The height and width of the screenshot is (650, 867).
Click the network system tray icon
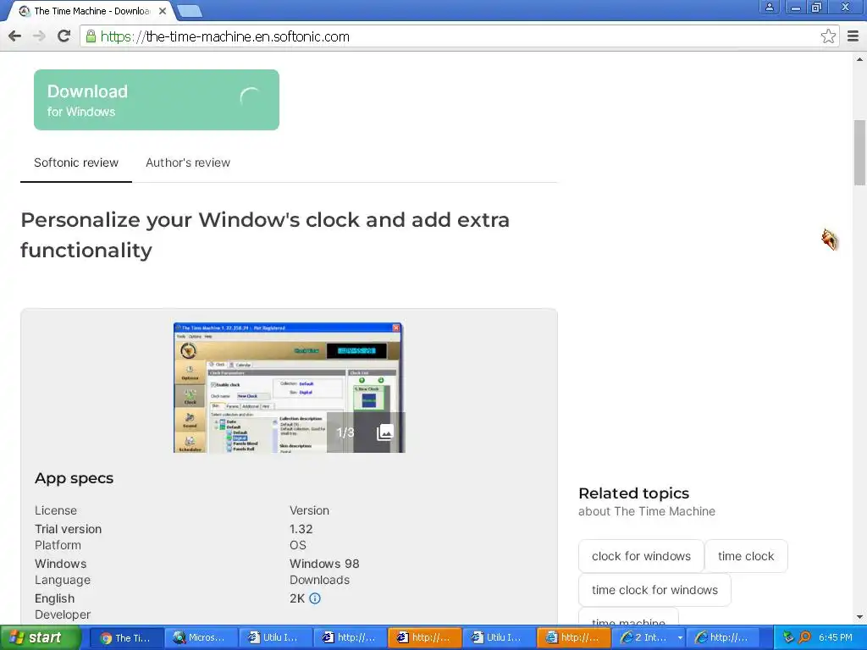[788, 638]
